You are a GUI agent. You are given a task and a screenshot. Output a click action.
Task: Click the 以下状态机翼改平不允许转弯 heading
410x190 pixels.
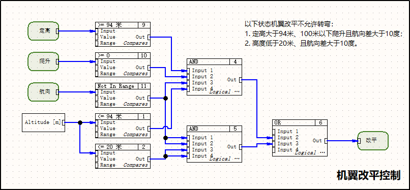[x=289, y=24]
